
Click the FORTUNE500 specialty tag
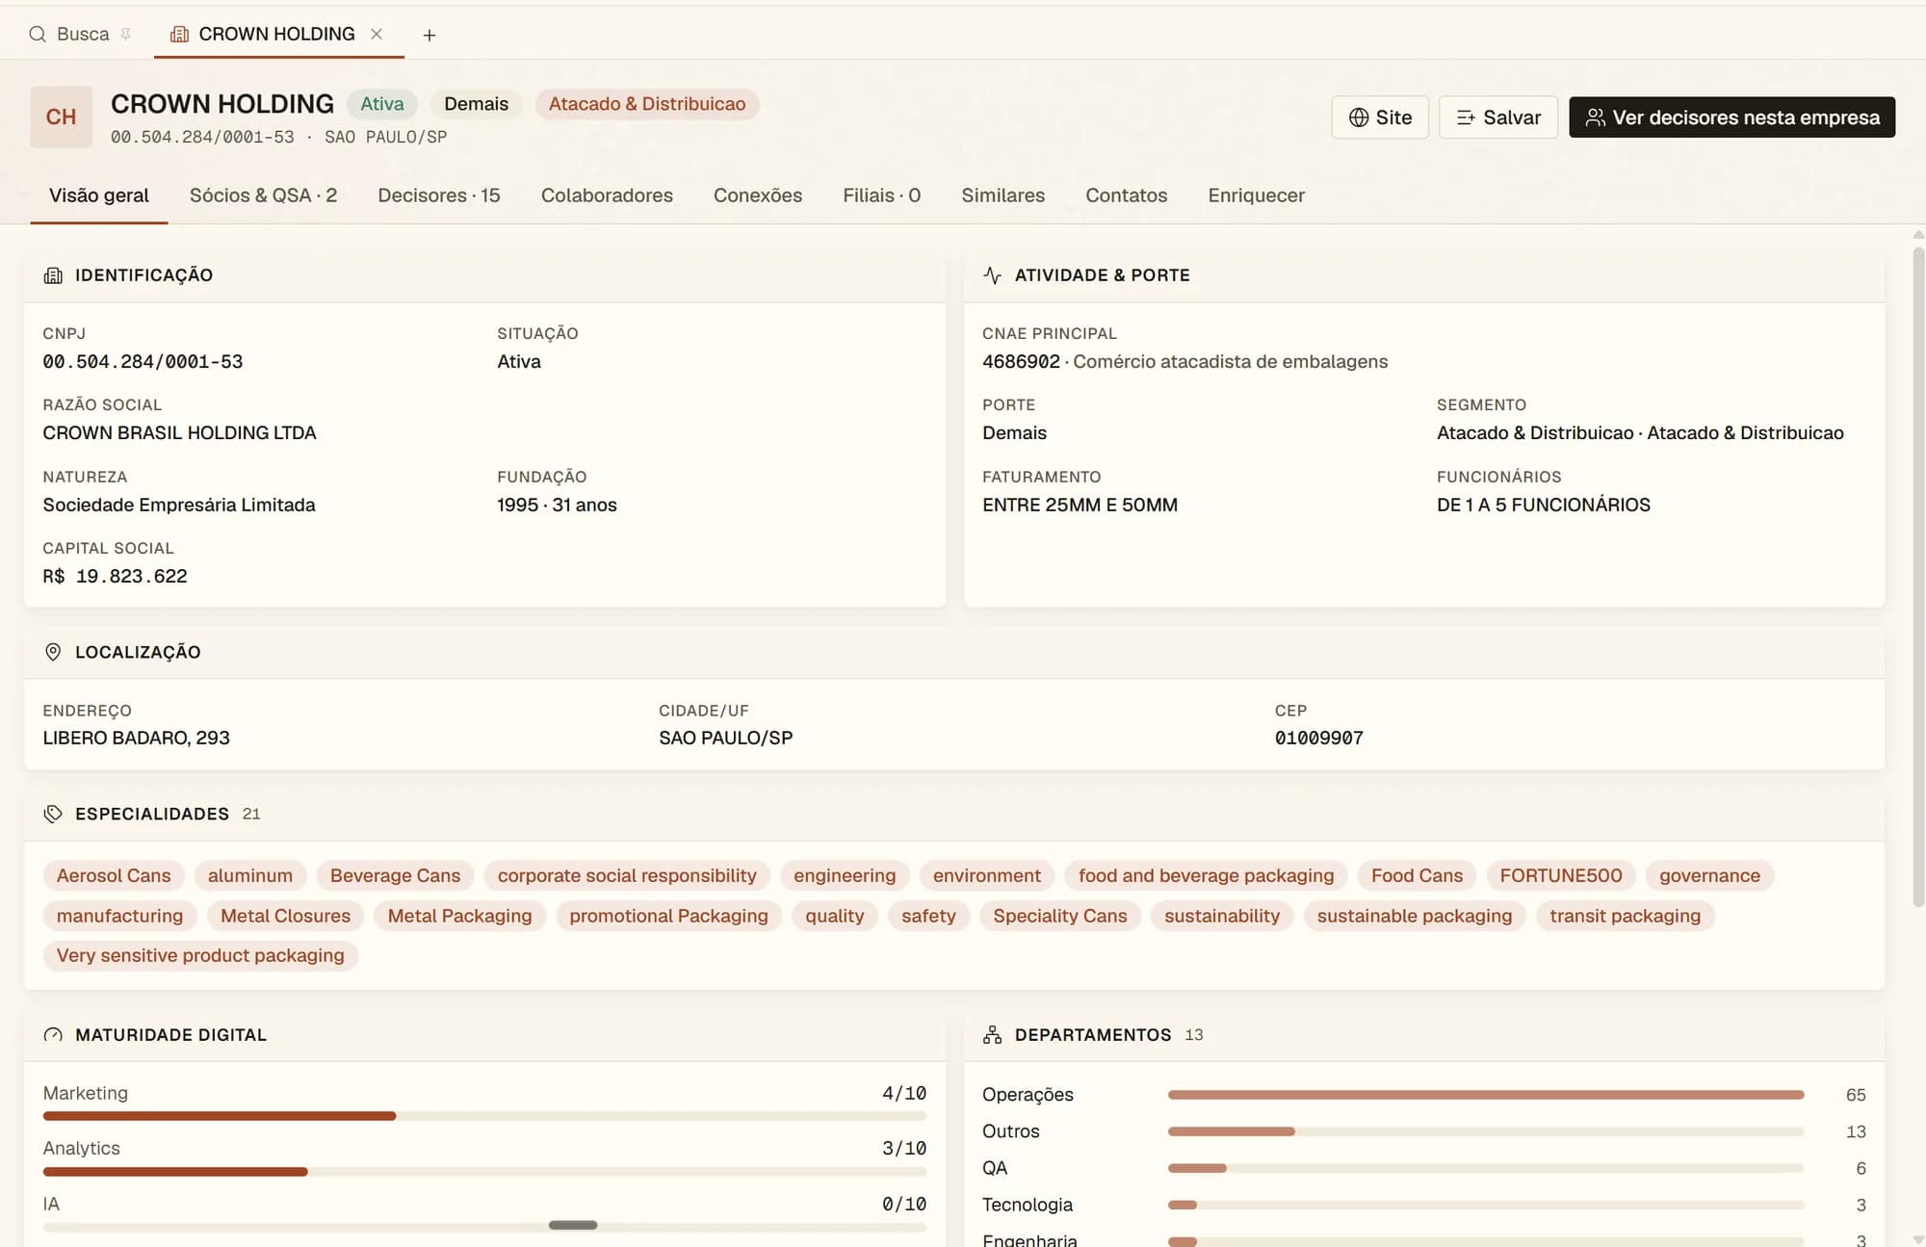[x=1561, y=875]
